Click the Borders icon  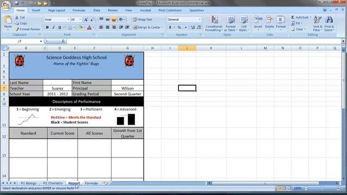click(x=70, y=28)
